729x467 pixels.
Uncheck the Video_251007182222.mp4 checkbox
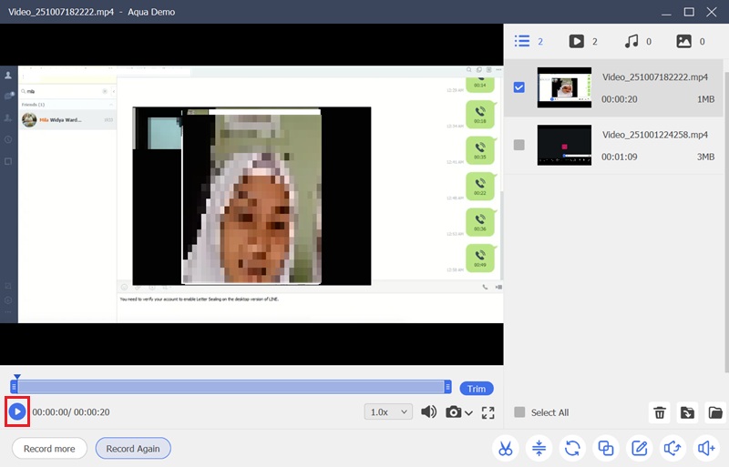519,88
